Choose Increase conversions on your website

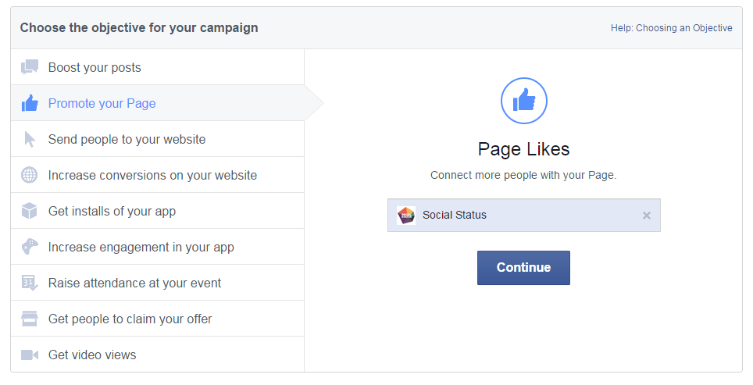(152, 175)
